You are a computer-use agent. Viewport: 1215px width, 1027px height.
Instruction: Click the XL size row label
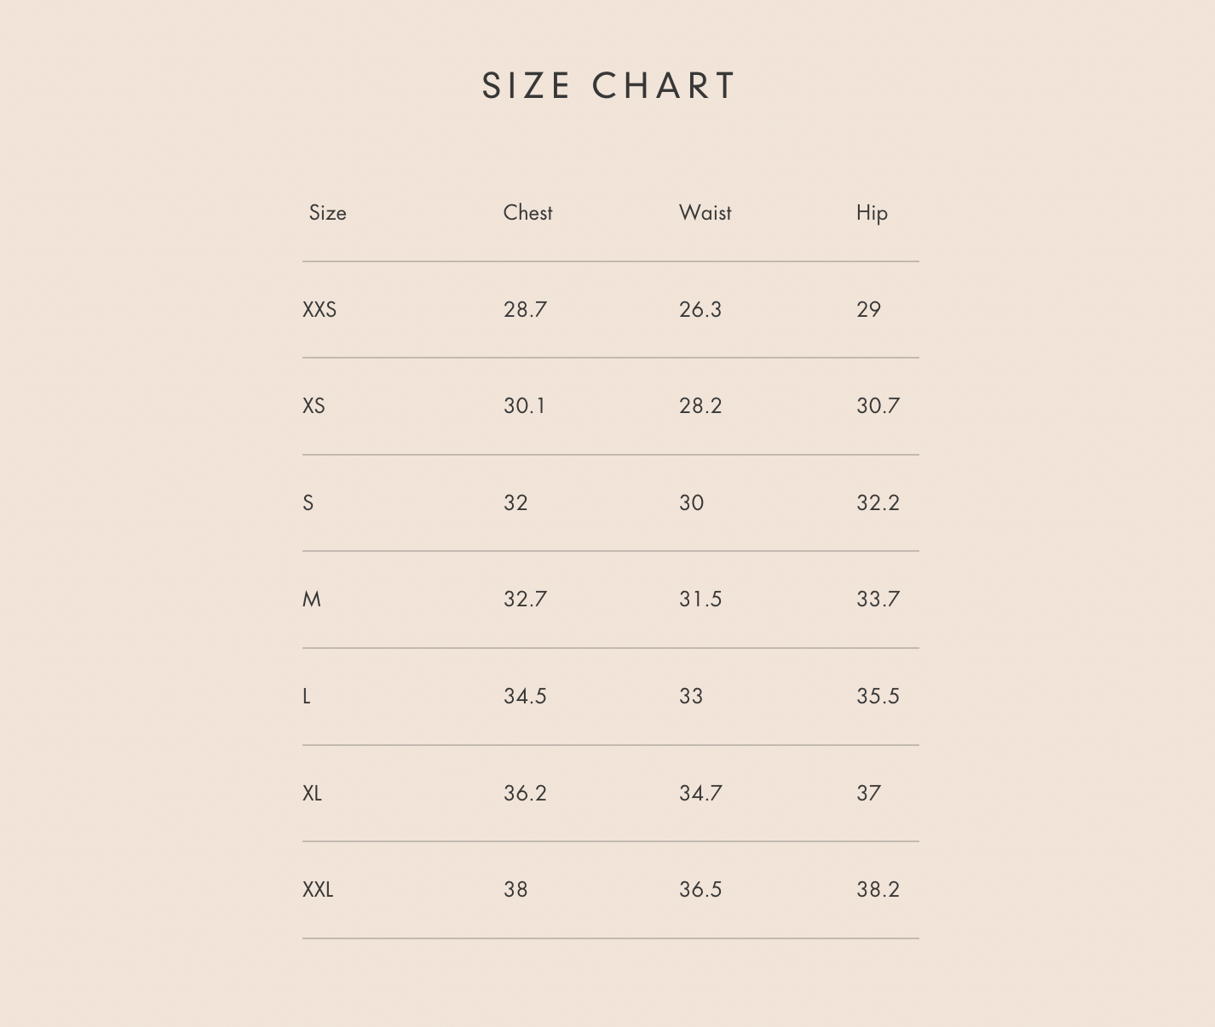312,794
